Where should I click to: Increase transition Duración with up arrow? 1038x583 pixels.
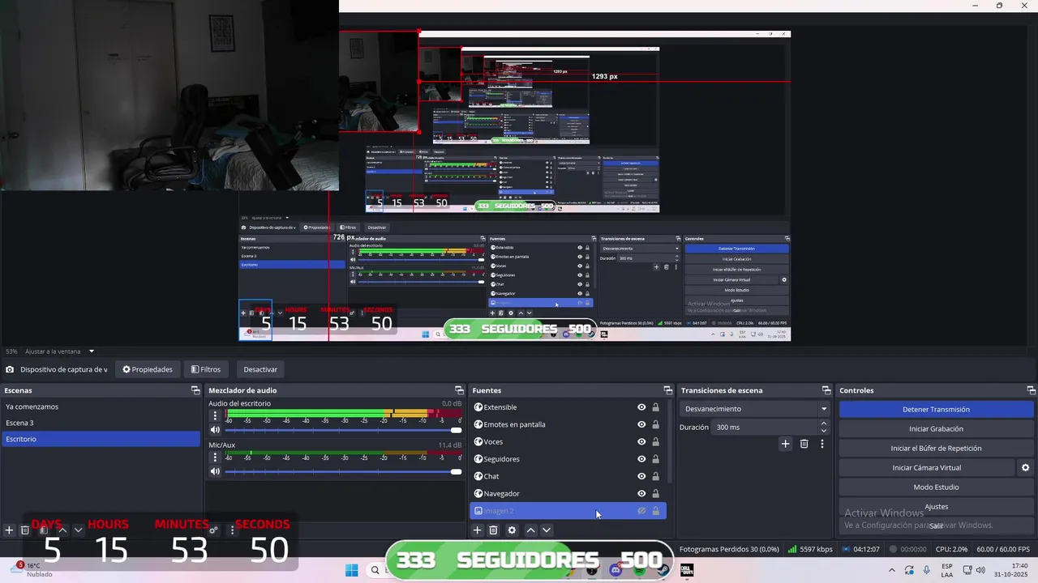point(824,423)
